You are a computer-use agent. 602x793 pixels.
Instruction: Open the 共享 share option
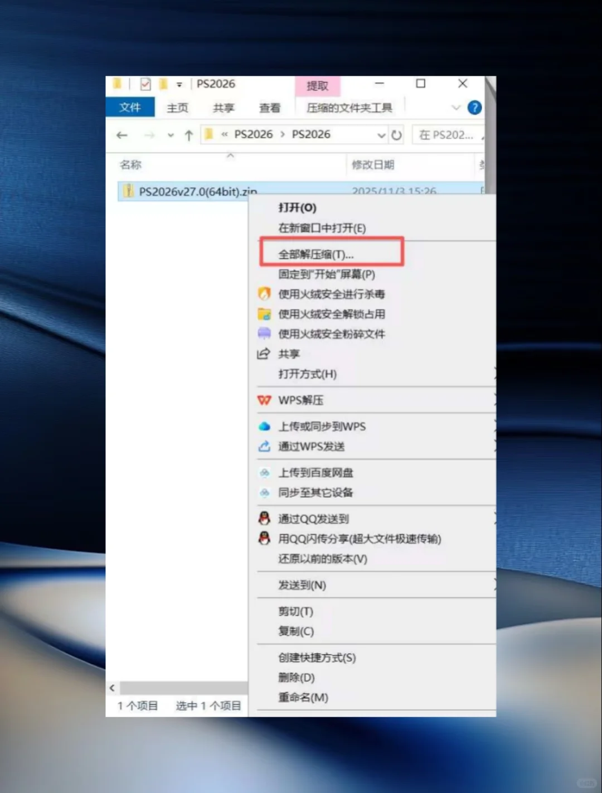point(289,354)
